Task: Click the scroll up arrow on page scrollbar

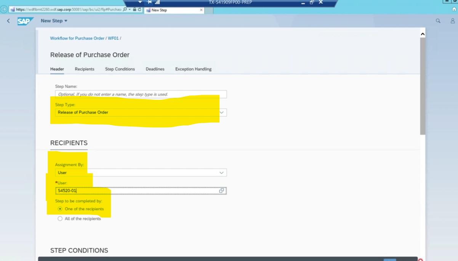Action: coord(423,34)
